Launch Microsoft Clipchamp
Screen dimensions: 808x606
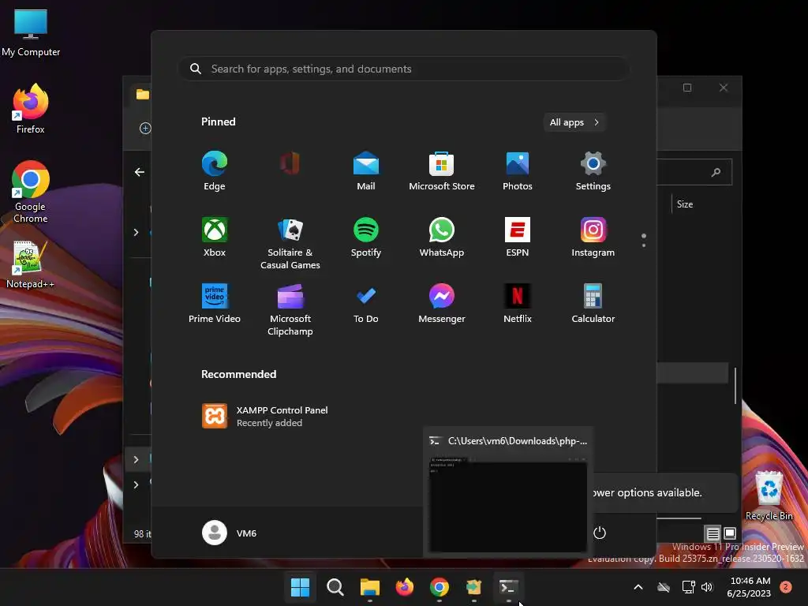pos(290,309)
